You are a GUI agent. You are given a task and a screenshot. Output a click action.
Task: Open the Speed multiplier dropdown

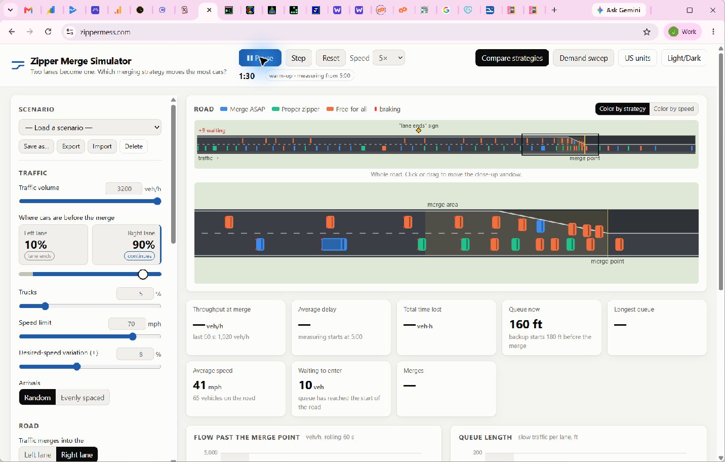coord(389,58)
